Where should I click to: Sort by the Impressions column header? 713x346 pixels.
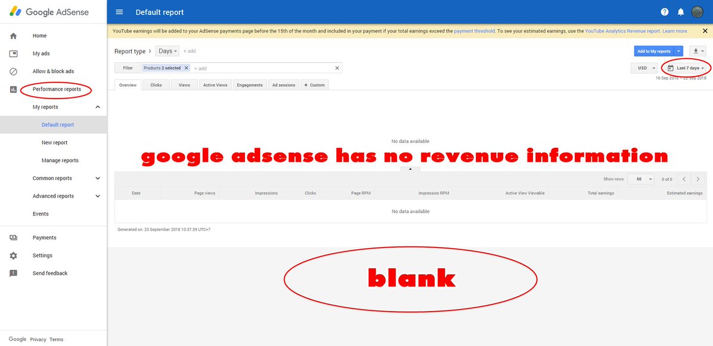tap(266, 193)
